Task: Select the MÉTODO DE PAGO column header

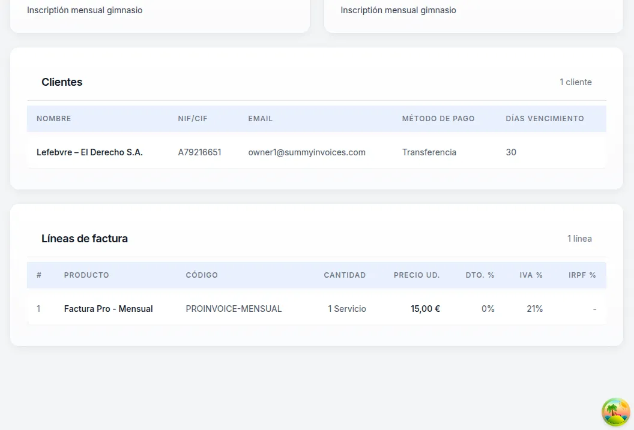Action: pyautogui.click(x=438, y=119)
